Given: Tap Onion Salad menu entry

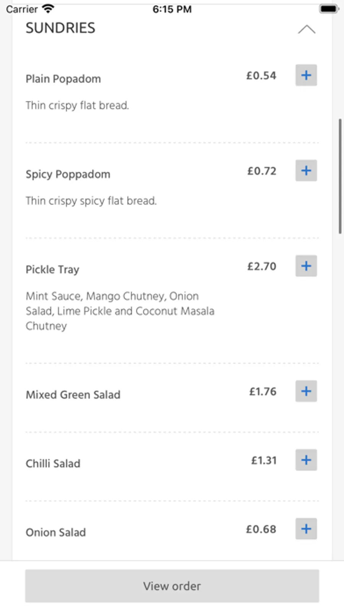Looking at the screenshot, I should (x=56, y=532).
